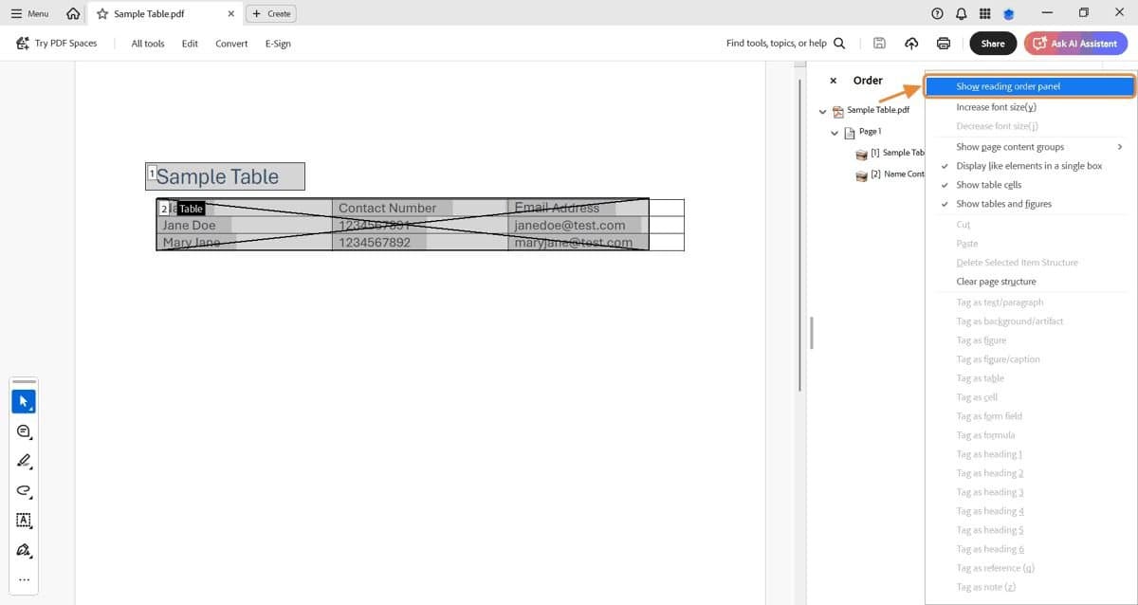Open the print dialog icon
This screenshot has width=1138, height=605.
(943, 43)
